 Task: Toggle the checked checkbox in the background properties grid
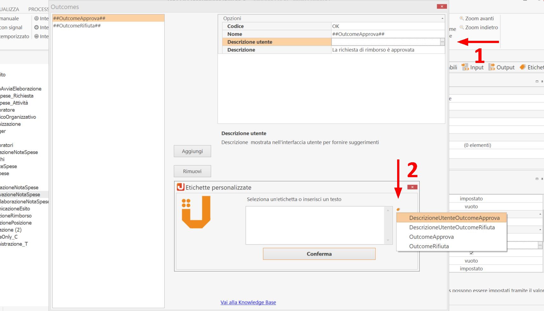tap(471, 253)
